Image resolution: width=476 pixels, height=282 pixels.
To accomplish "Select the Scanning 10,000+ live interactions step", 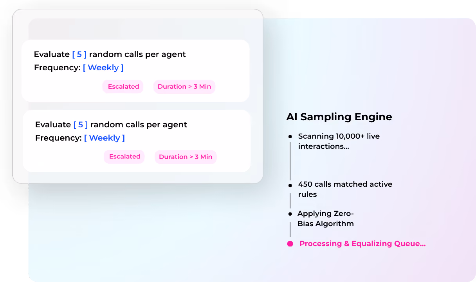I will [339, 141].
